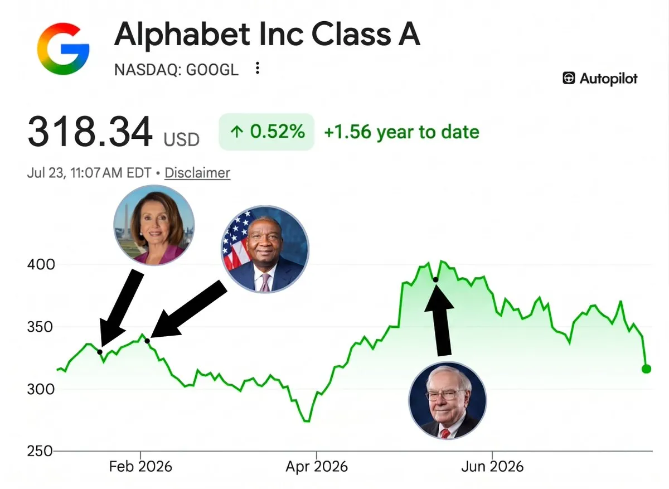Image resolution: width=669 pixels, height=489 pixels.
Task: Select the woman's circular portrait above the chart
Action: pyautogui.click(x=154, y=224)
